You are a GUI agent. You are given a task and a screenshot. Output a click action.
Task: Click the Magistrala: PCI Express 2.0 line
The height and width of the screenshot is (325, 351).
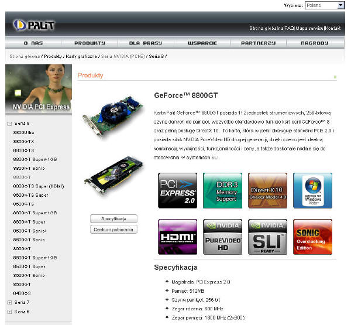(201, 282)
